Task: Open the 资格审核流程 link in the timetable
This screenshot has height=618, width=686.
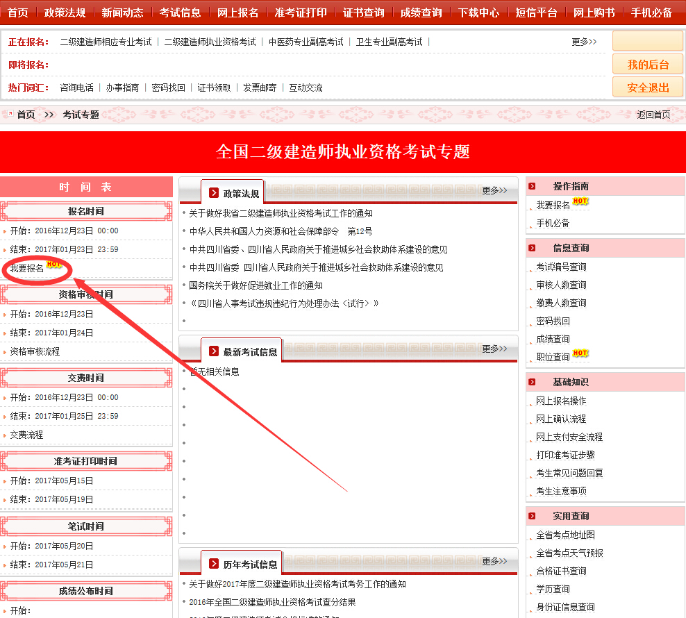Action: click(x=34, y=351)
